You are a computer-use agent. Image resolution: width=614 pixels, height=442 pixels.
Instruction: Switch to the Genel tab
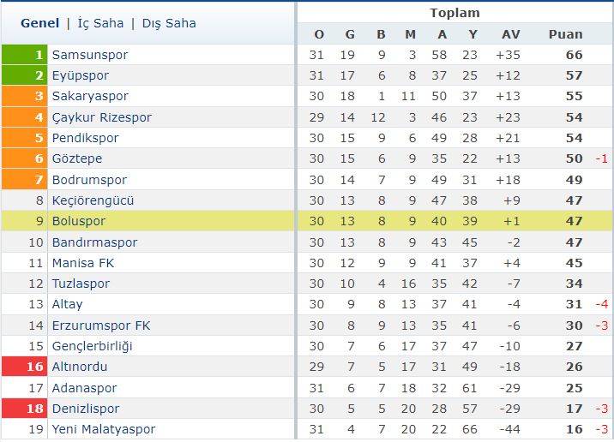[x=40, y=23]
